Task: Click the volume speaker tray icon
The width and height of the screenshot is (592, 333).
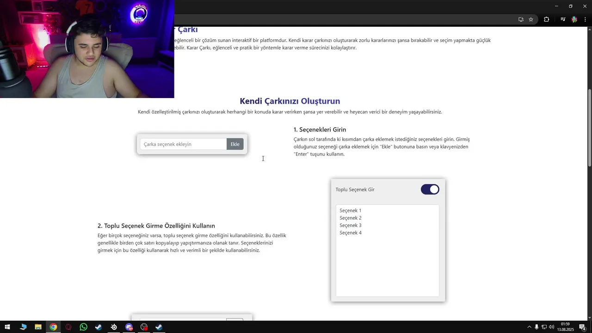Action: (x=551, y=327)
